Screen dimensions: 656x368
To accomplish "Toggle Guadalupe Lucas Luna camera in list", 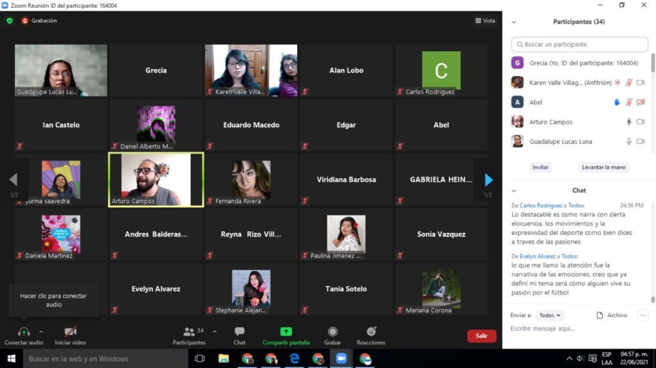I will [641, 142].
